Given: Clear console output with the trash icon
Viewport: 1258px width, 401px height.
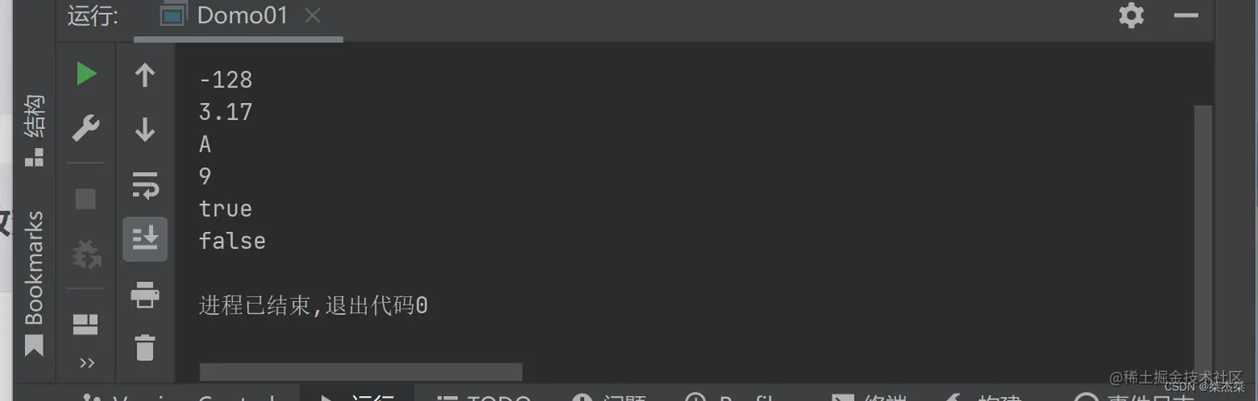Looking at the screenshot, I should point(145,347).
